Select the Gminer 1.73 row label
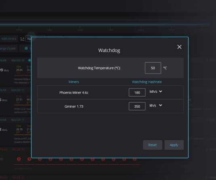The height and width of the screenshot is (180, 216). point(74,107)
